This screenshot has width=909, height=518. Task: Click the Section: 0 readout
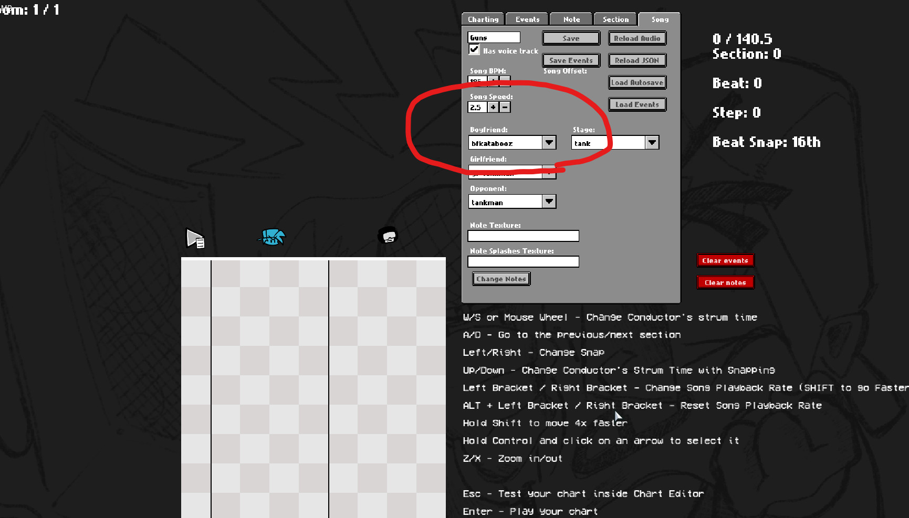pos(747,54)
